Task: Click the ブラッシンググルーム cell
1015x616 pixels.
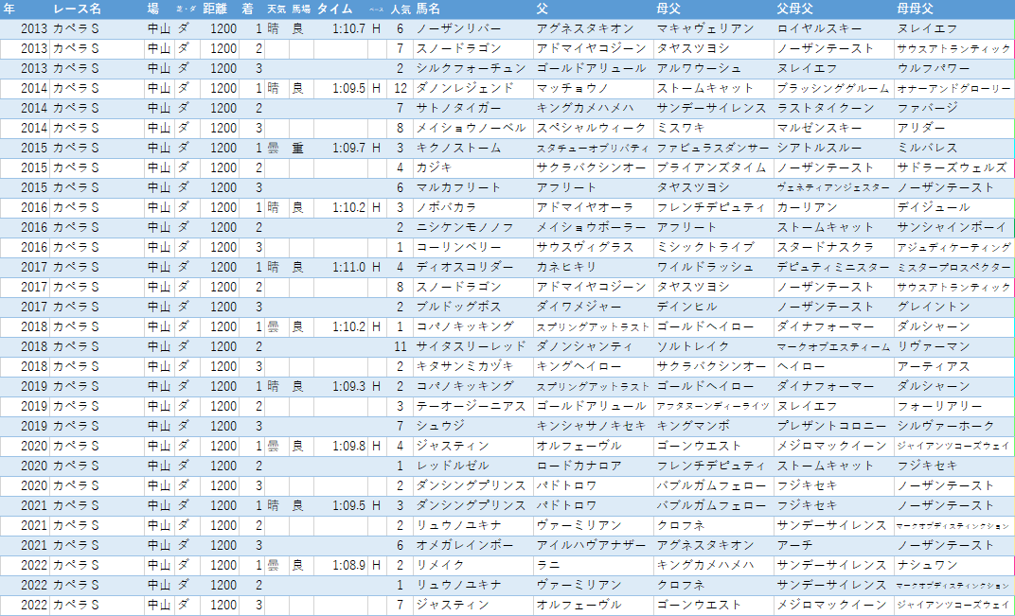Action: tap(831, 88)
